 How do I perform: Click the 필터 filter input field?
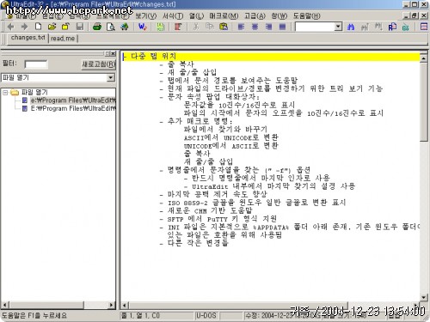pyautogui.click(x=36, y=64)
